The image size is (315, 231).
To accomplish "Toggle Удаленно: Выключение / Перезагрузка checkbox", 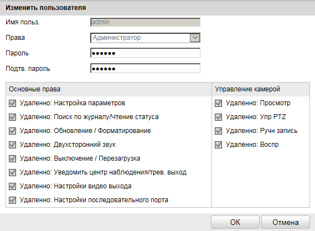I will point(12,158).
